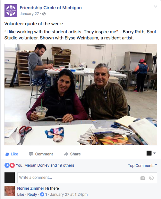Open Friendship Circle of Michigan logo avatar

11,11
